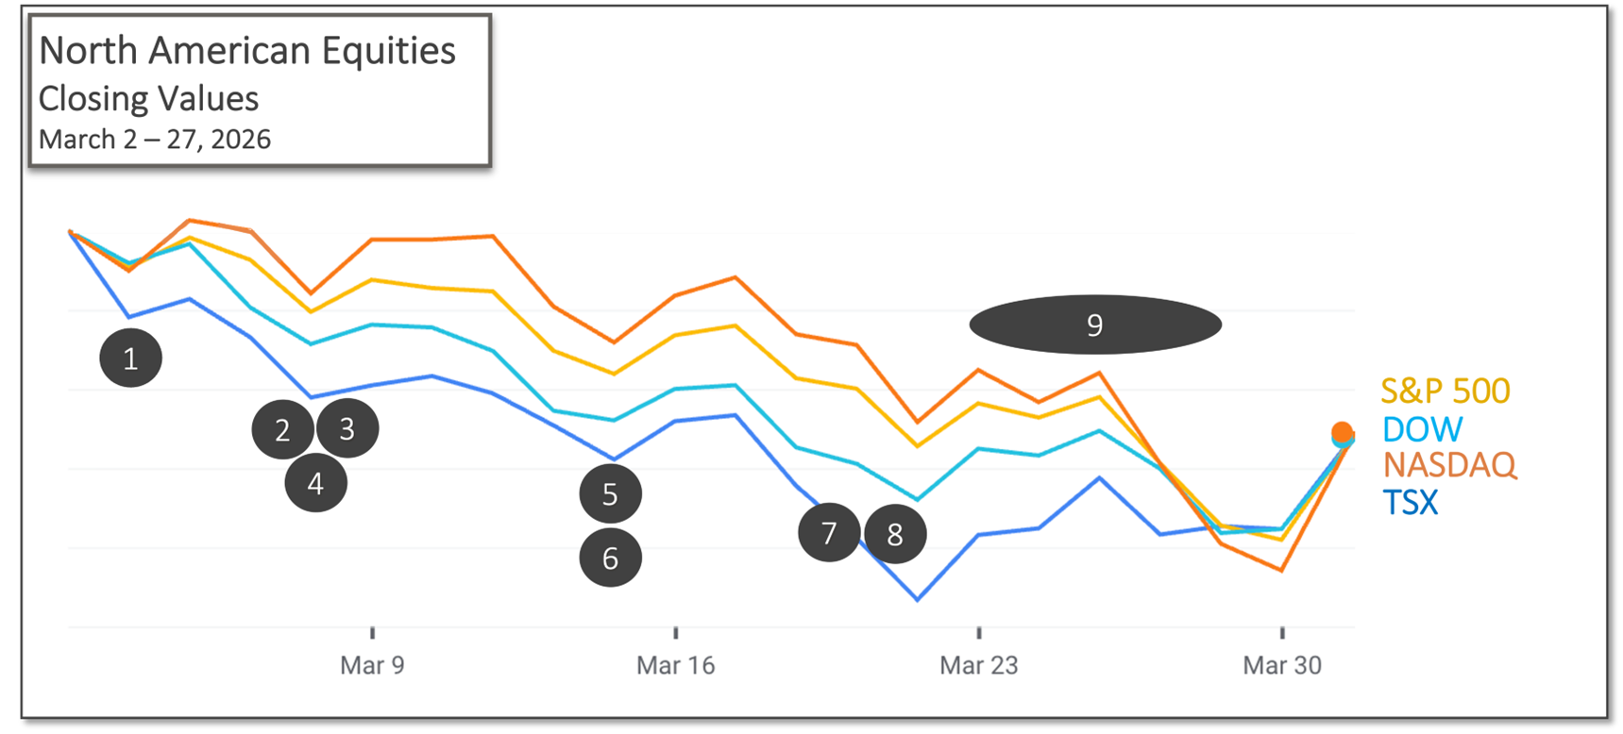Select the S&P 500 legend label
1623x734 pixels.
tap(1445, 391)
